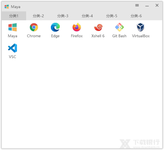This screenshot has width=164, height=150.
Task: Start the VSC code editor shortcut
Action: (13, 48)
